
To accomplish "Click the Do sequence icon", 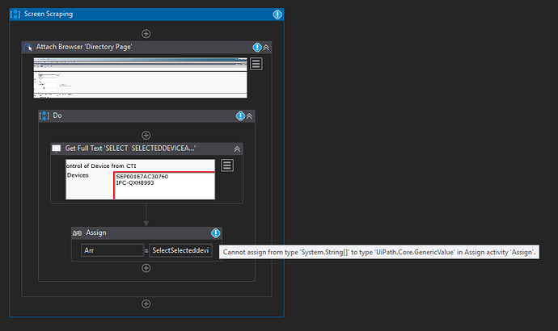I will pos(44,115).
